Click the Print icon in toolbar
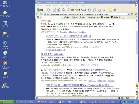Screen dimensions: 139x104 [100, 10]
